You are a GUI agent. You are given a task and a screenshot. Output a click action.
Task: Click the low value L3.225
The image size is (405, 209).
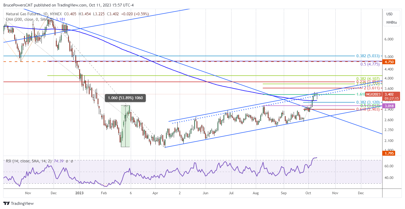pos(98,14)
